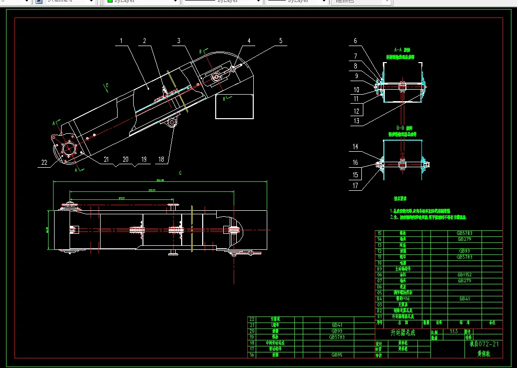Select the C view direction marker

(x=106, y=87)
